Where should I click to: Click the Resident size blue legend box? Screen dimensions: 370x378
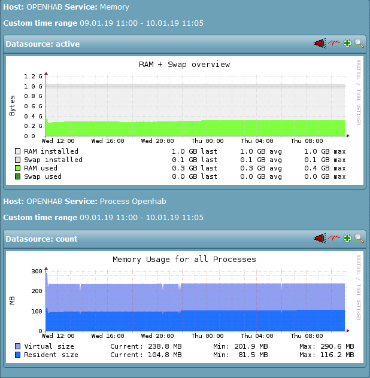point(18,355)
